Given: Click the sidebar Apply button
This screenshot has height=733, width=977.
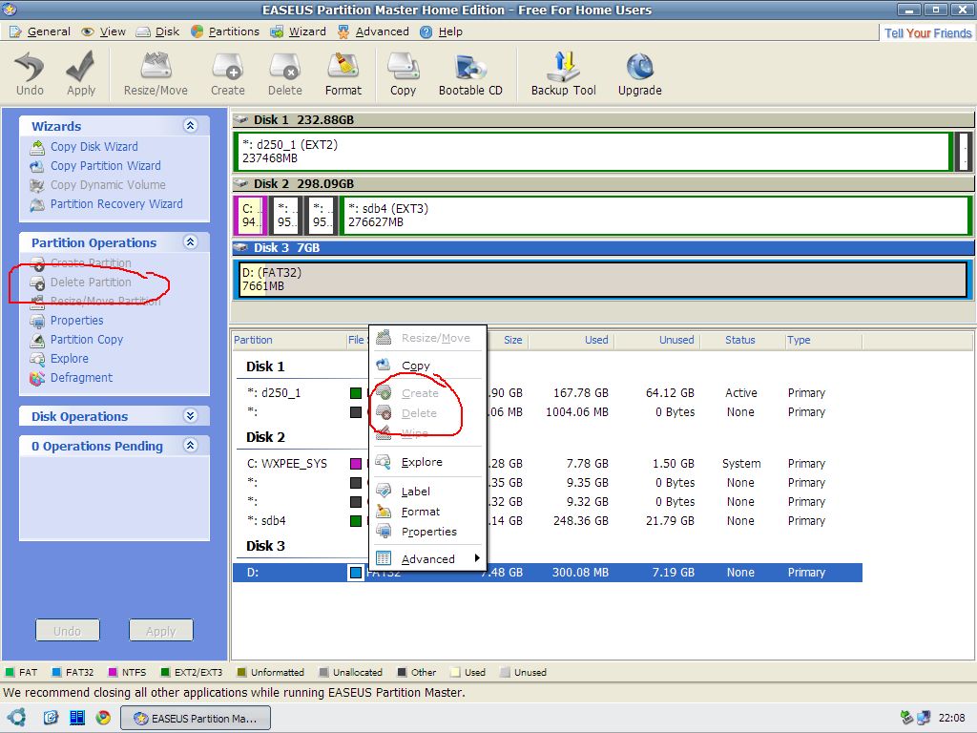Looking at the screenshot, I should coord(160,631).
